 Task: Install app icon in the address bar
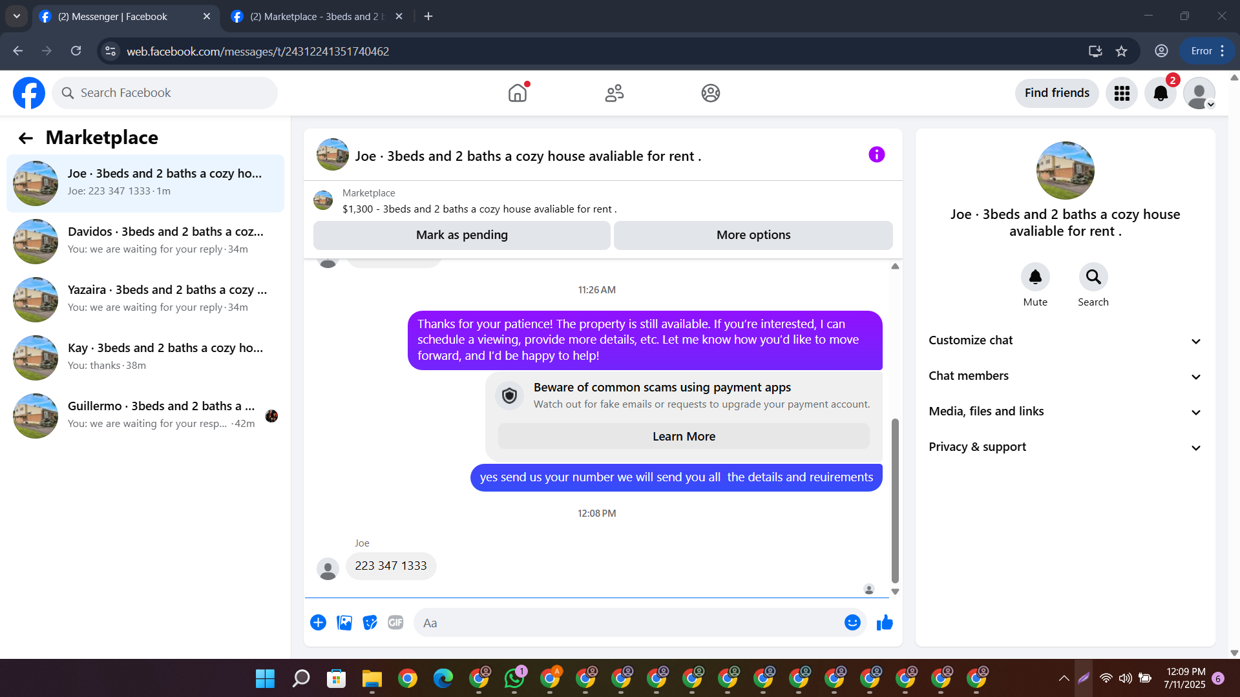1095,51
